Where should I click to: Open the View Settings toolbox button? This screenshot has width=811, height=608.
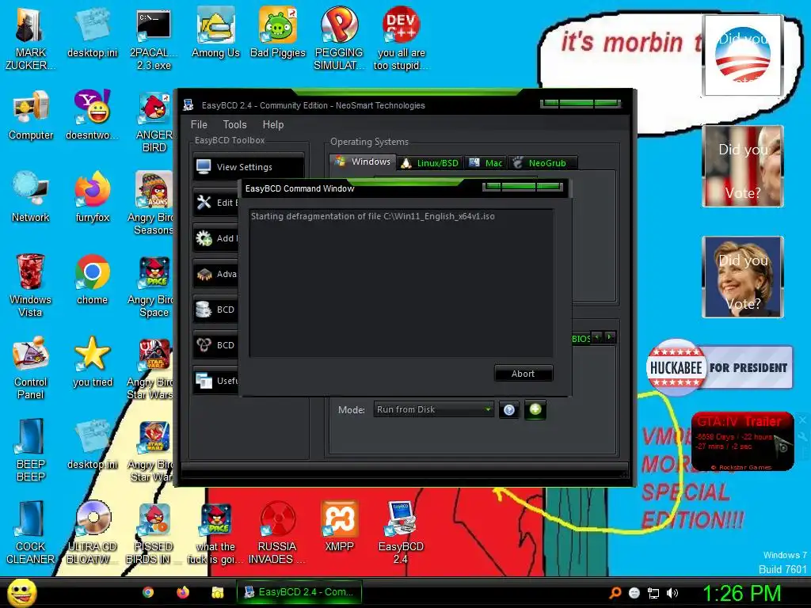coord(249,166)
